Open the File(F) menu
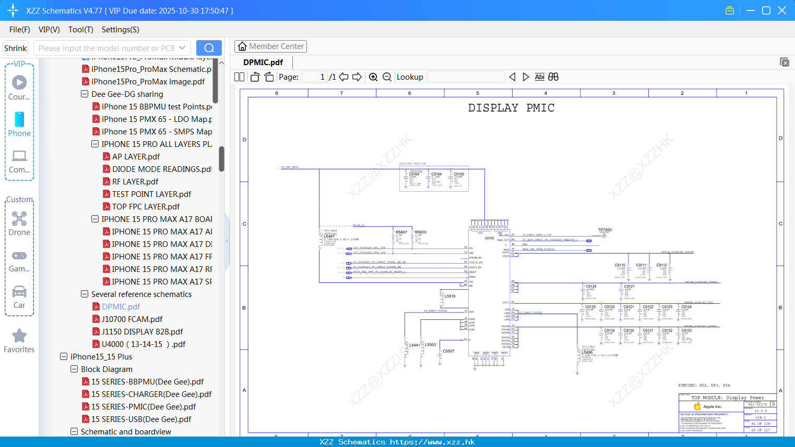 (x=20, y=30)
